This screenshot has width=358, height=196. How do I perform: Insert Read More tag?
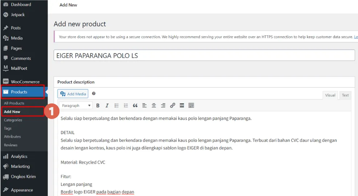182,105
